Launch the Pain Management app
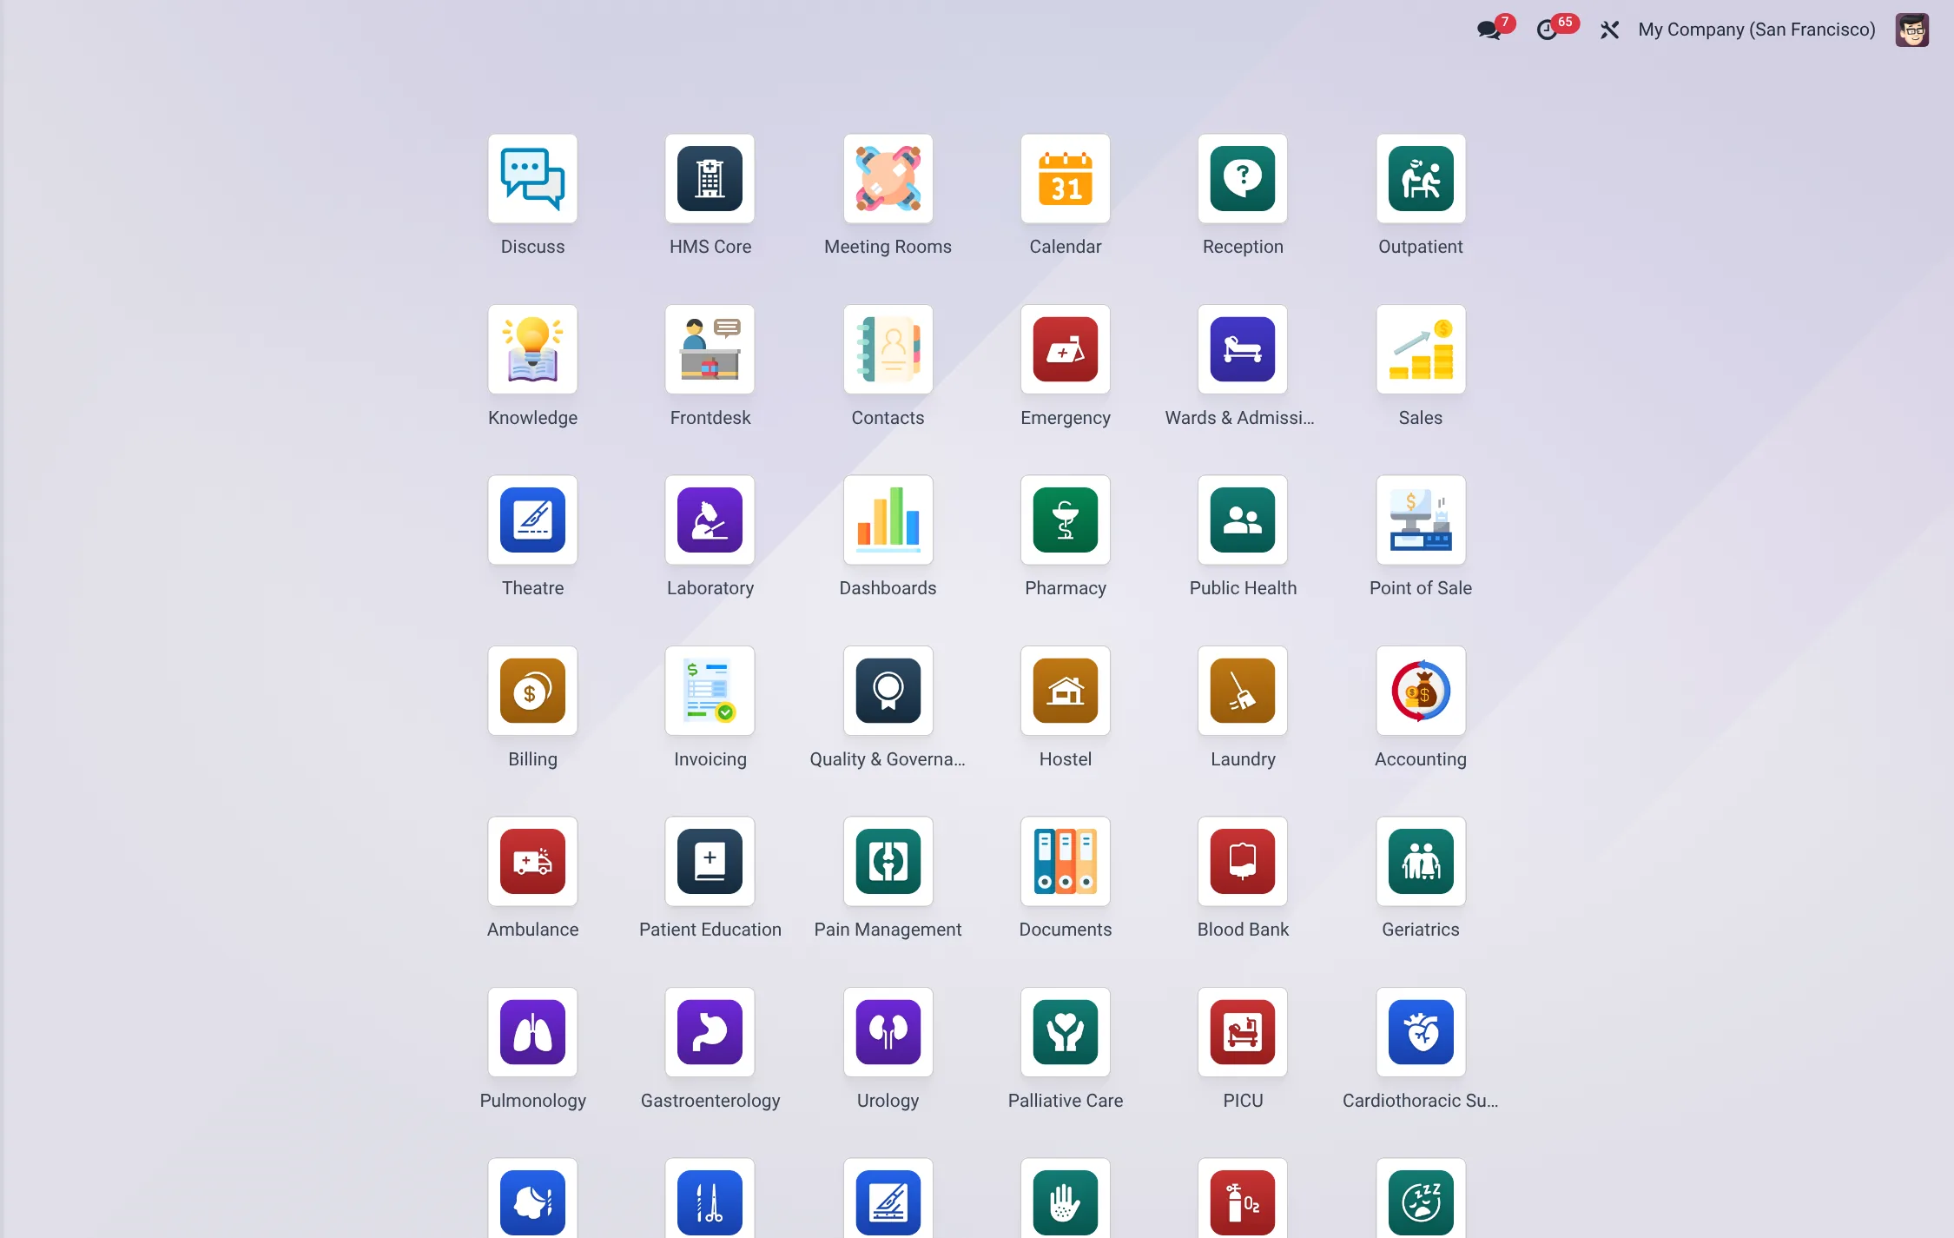 tap(888, 862)
